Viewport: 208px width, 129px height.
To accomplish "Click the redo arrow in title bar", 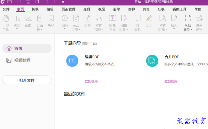I will click(x=56, y=2).
